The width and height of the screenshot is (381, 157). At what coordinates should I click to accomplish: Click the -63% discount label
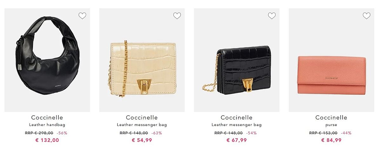pos(157,133)
